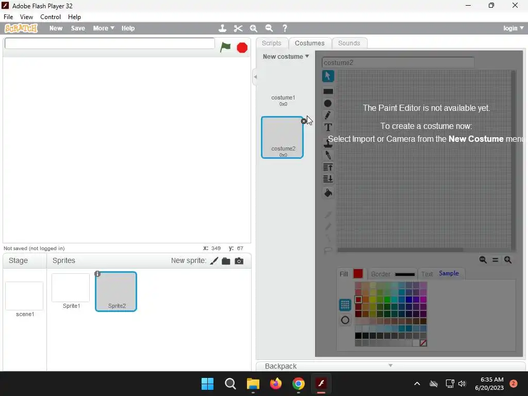Image resolution: width=528 pixels, height=396 pixels.
Task: Switch to color wheel palette mode
Action: coord(345,320)
